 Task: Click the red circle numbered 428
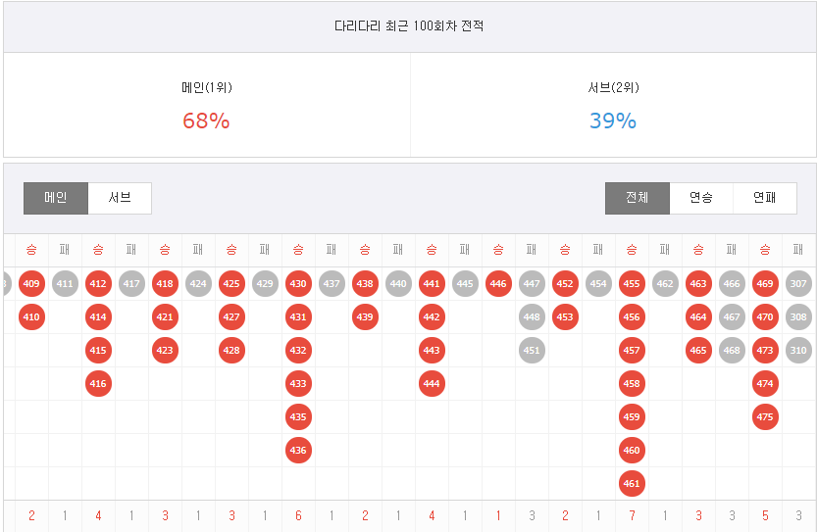point(231,351)
